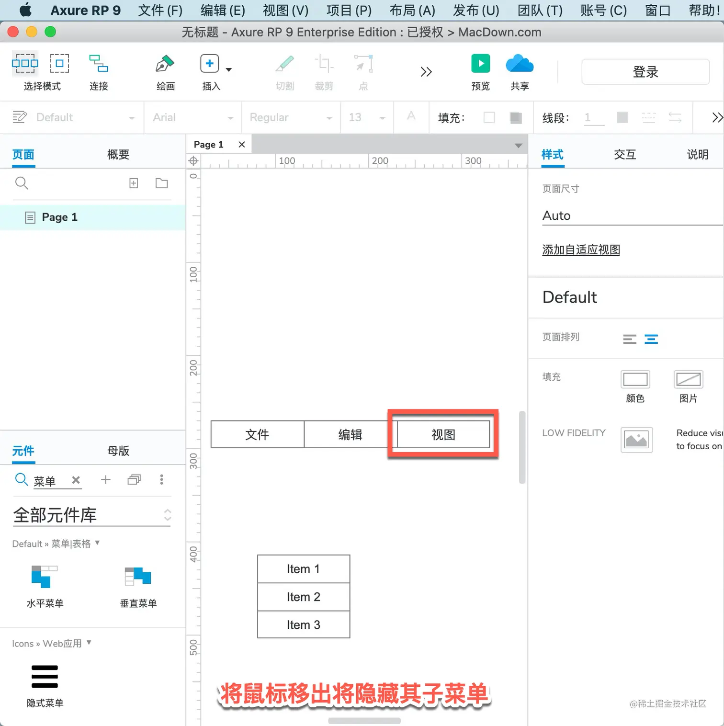Toggle the LOW FIDELITY mode image button
The width and height of the screenshot is (724, 726).
636,440
